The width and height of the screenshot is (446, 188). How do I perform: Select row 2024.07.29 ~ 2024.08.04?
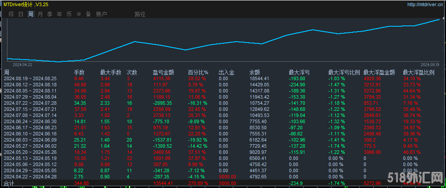pyautogui.click(x=222, y=97)
